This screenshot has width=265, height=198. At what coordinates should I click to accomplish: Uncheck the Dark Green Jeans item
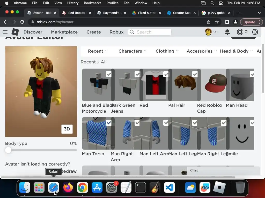click(x=137, y=74)
